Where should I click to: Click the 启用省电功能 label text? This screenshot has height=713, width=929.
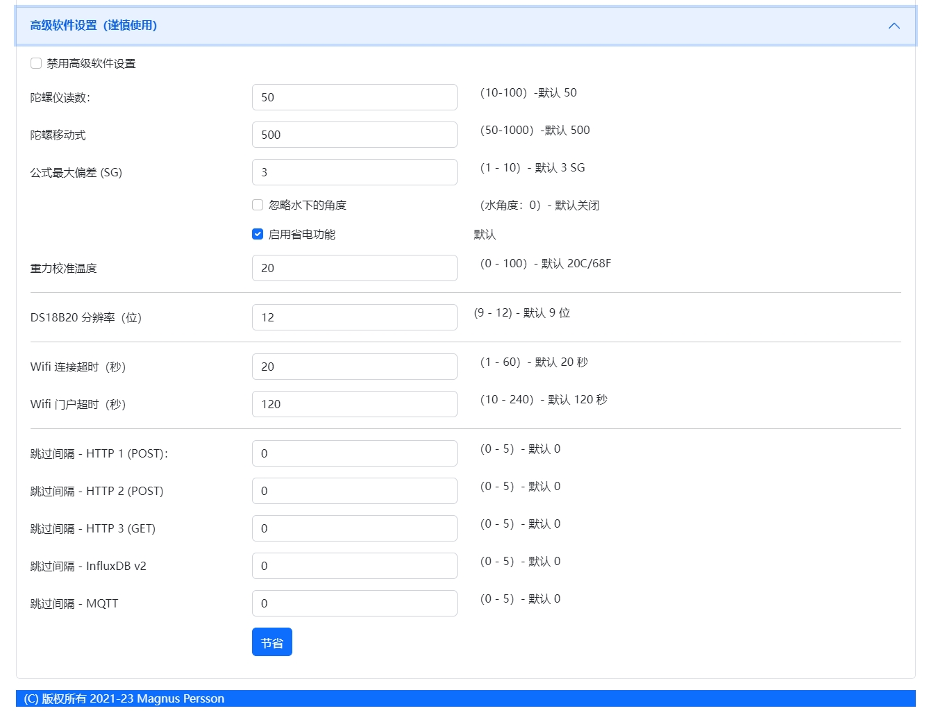point(302,235)
